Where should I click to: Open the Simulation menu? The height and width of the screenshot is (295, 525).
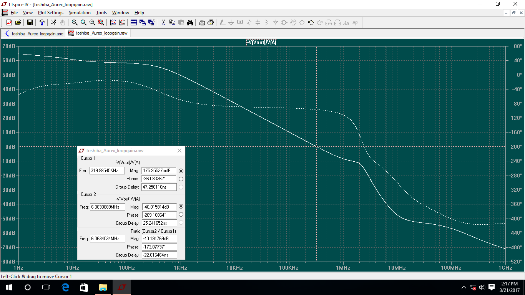coord(80,13)
